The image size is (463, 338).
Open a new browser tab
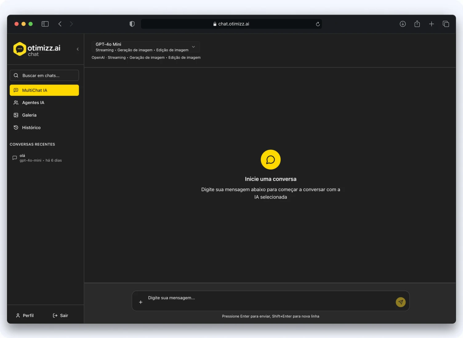[432, 24]
